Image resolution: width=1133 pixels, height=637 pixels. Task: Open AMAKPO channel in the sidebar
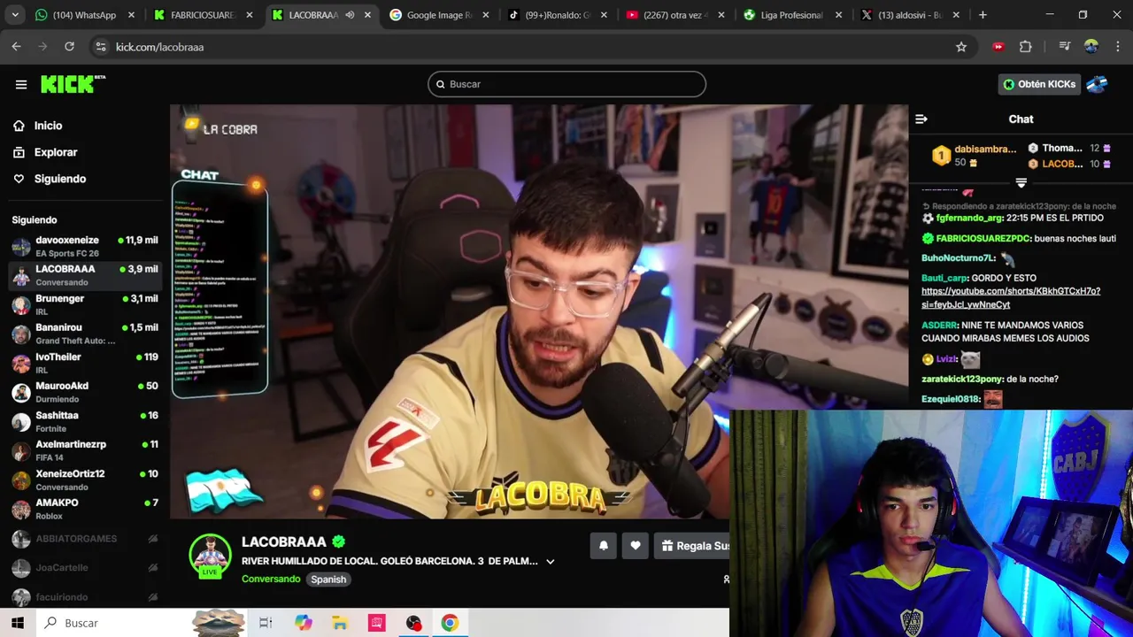coord(85,510)
